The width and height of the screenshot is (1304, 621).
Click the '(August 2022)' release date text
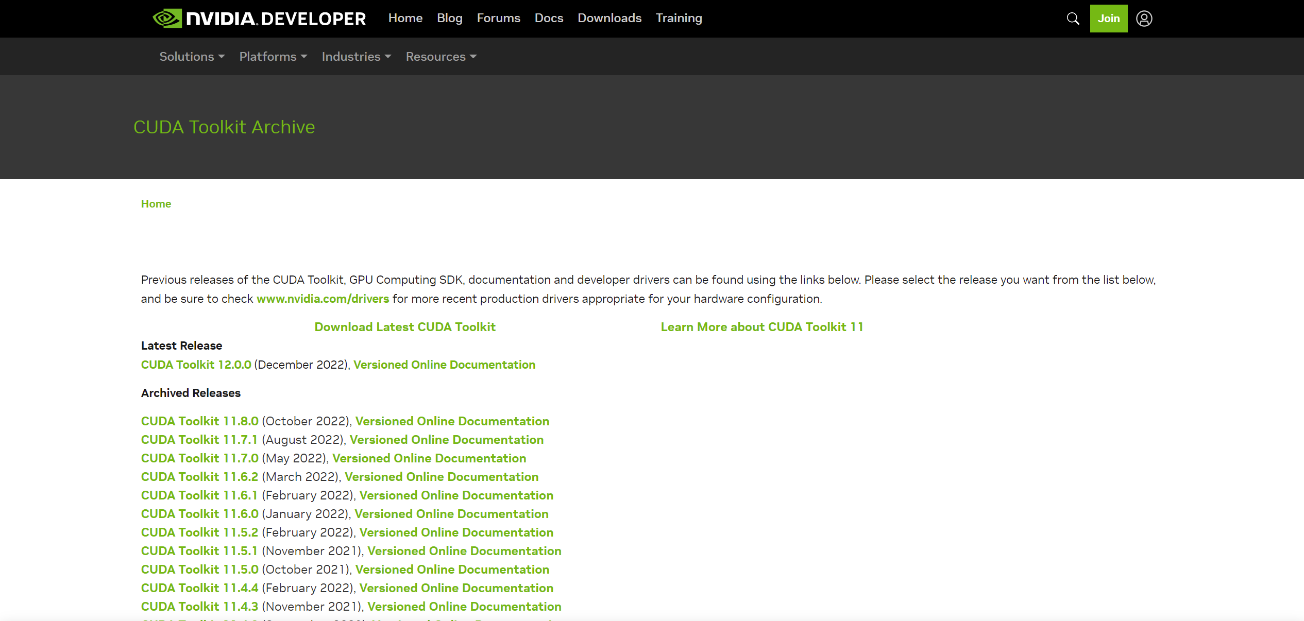pos(302,440)
